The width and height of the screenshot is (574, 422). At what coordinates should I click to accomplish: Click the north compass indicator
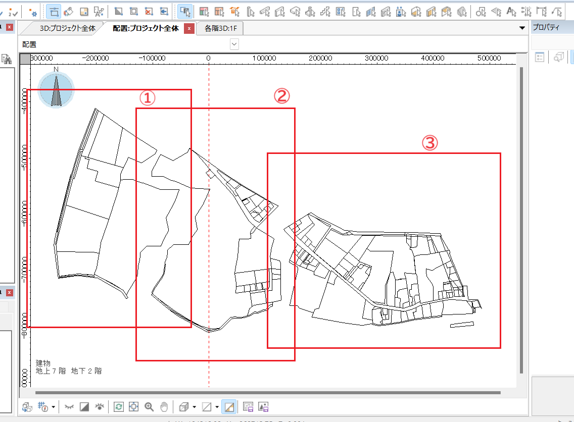pyautogui.click(x=56, y=90)
